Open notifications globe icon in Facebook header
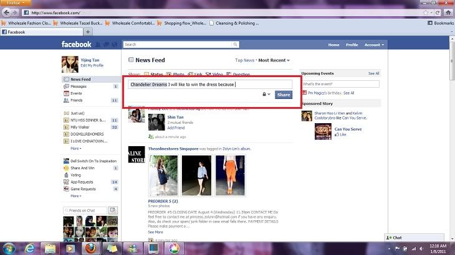Viewport: 455px width, 255px height. click(114, 44)
